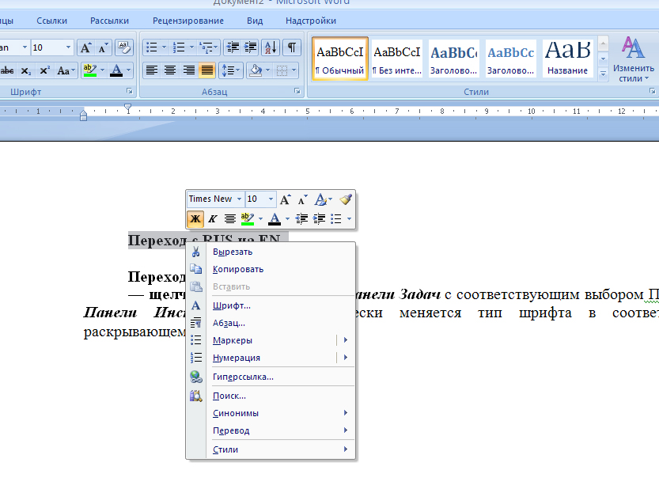Viewport: 659px width, 489px height.
Task: Choose Копировать from context menu
Action: click(271, 269)
